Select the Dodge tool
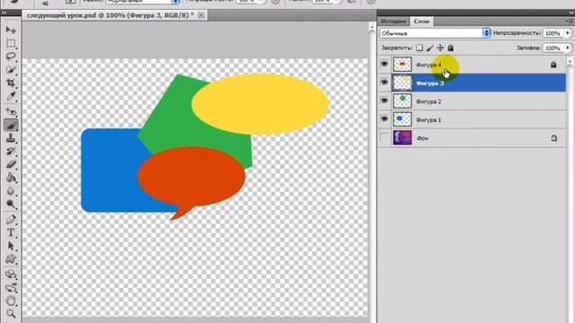575x323 pixels. [x=11, y=204]
